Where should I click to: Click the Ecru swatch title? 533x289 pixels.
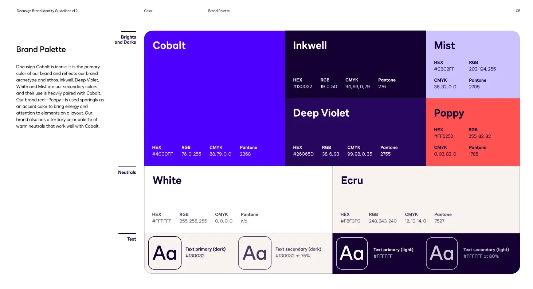click(x=352, y=181)
